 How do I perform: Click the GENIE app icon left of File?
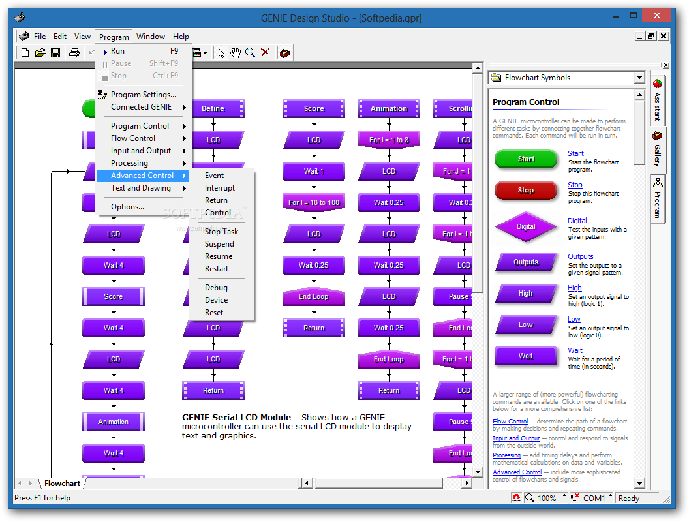click(24, 36)
